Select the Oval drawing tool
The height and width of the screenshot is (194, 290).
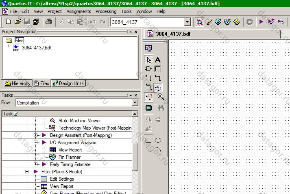(158, 140)
